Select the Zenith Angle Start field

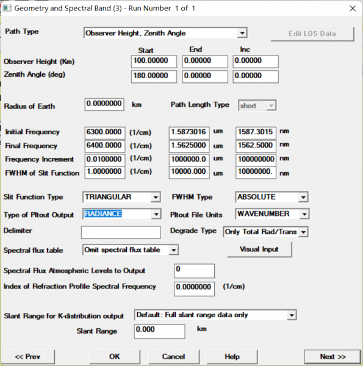pos(154,77)
